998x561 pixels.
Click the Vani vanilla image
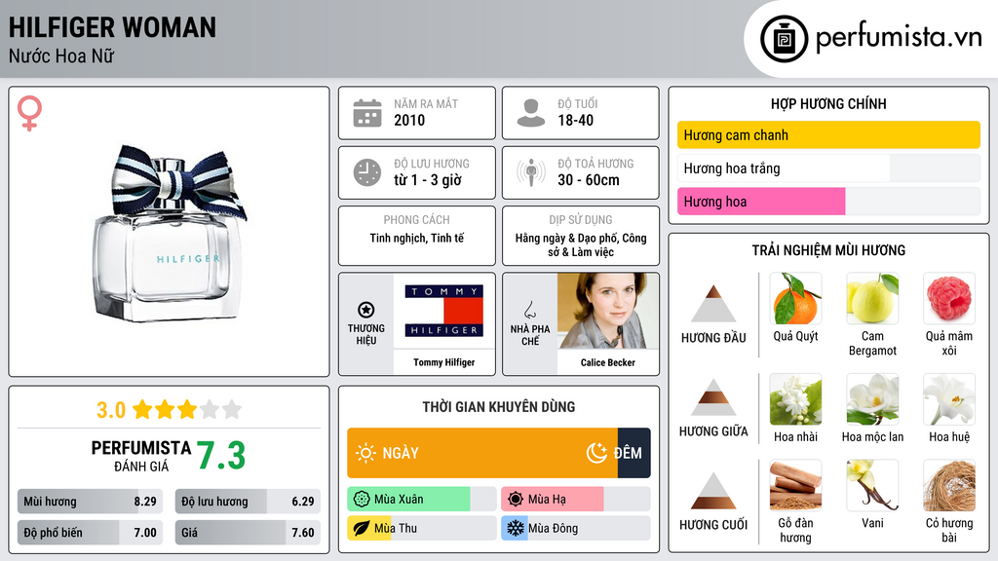872,485
